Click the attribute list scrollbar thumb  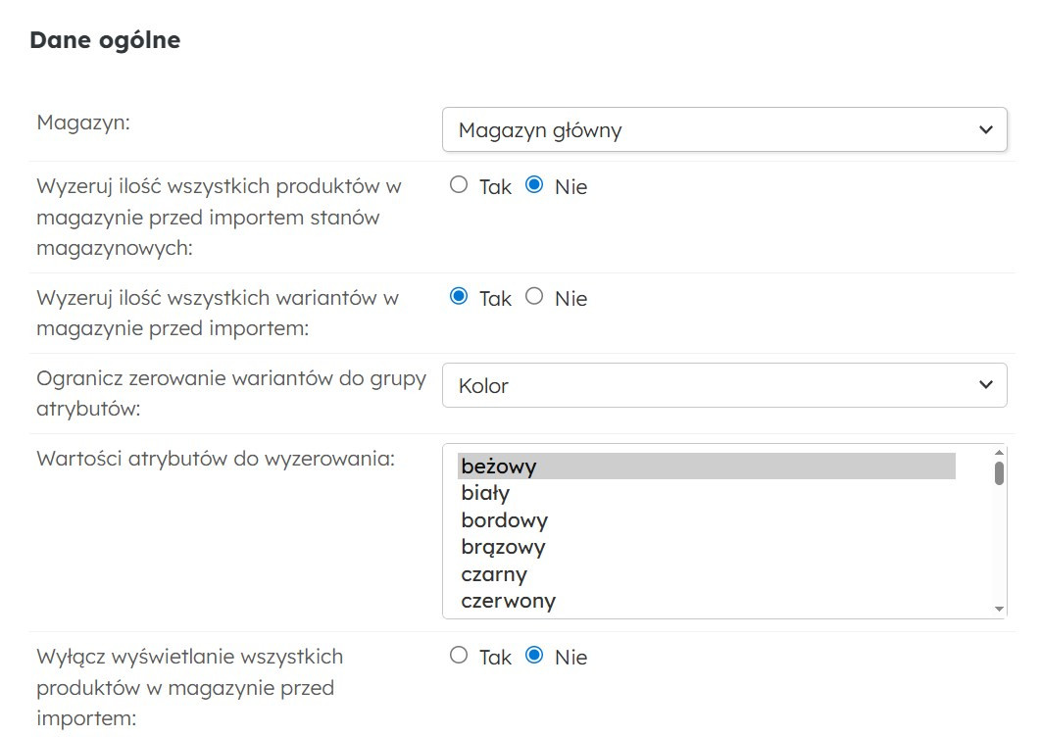click(x=999, y=473)
